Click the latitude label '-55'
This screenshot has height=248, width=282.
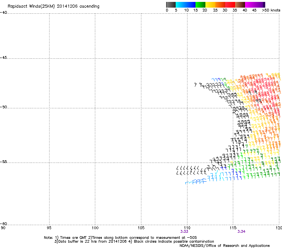[x=3, y=162]
